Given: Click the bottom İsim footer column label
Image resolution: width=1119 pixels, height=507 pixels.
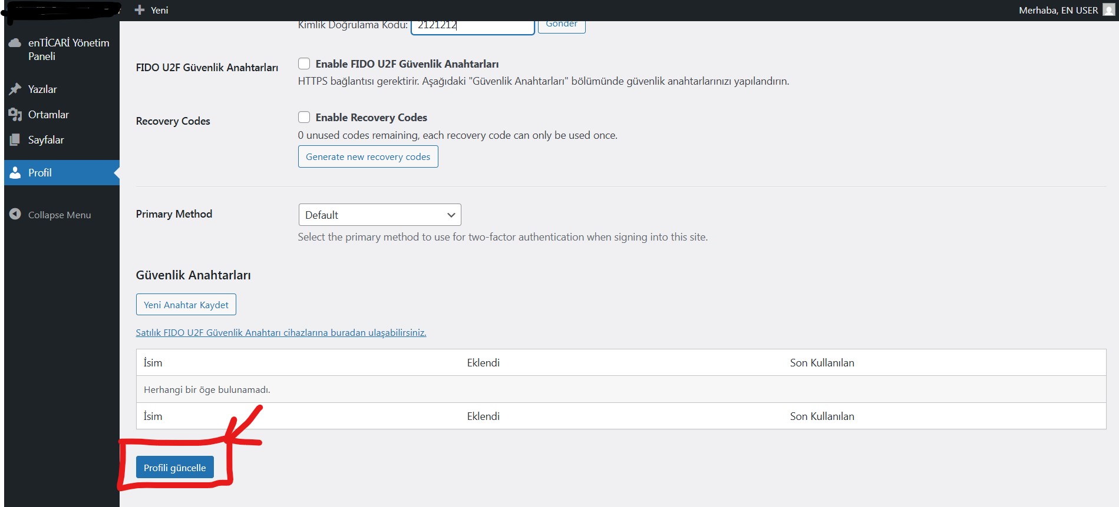Looking at the screenshot, I should [153, 416].
